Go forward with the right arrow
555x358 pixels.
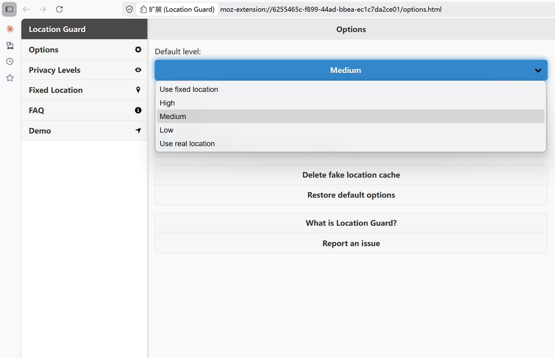coord(43,9)
